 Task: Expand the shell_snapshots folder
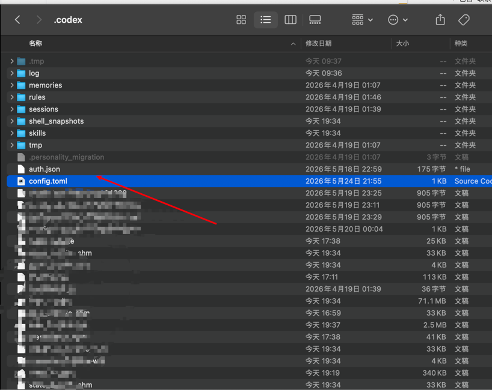(x=12, y=121)
